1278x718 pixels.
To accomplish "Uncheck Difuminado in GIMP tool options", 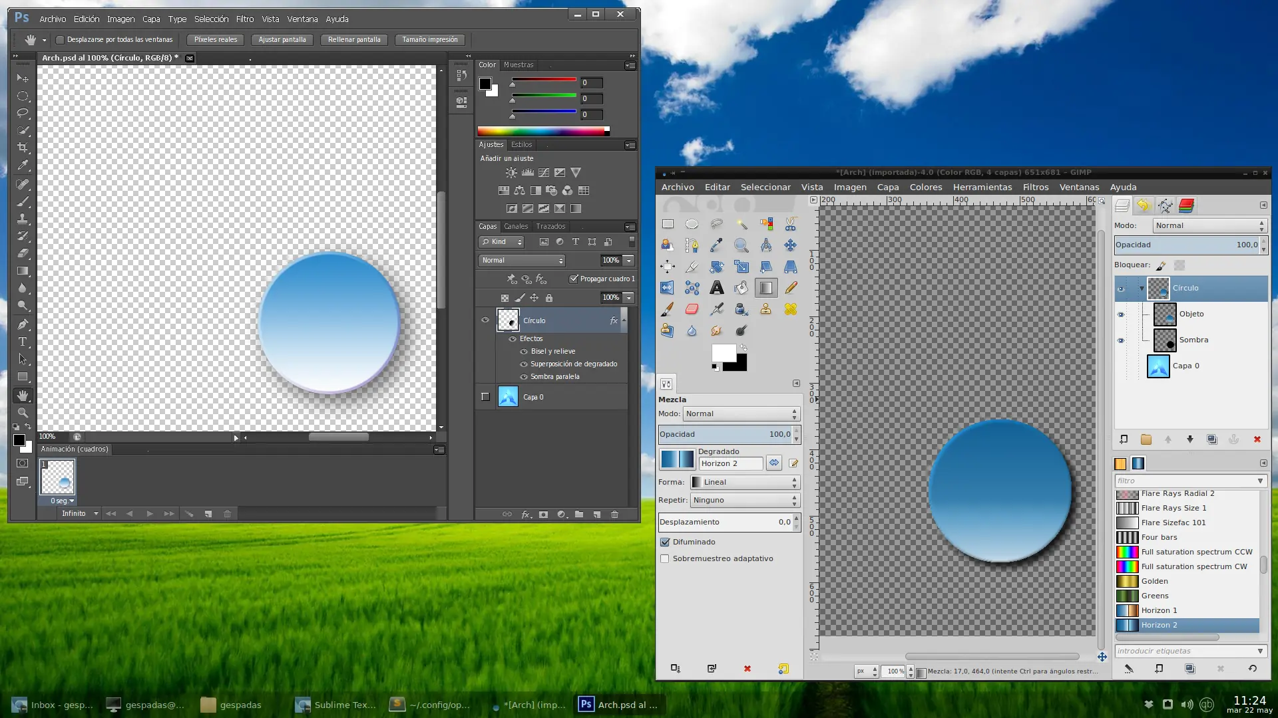I will pyautogui.click(x=664, y=542).
